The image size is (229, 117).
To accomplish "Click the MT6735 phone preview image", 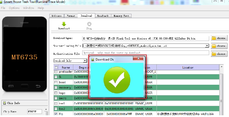I will pos(24,54).
